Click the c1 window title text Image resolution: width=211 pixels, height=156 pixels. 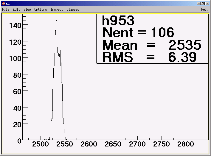point(8,4)
